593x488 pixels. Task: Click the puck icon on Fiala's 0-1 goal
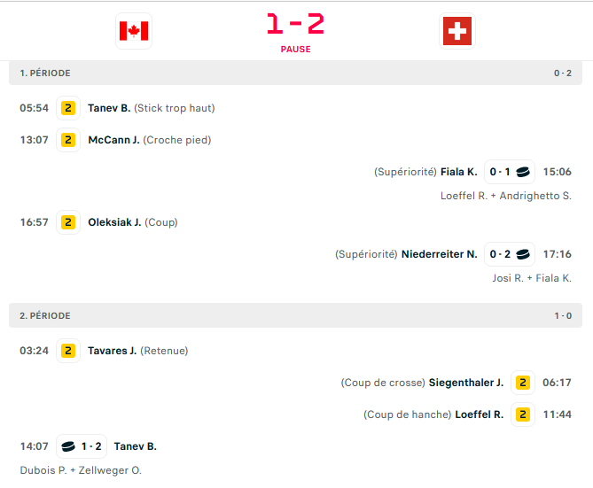click(x=524, y=172)
